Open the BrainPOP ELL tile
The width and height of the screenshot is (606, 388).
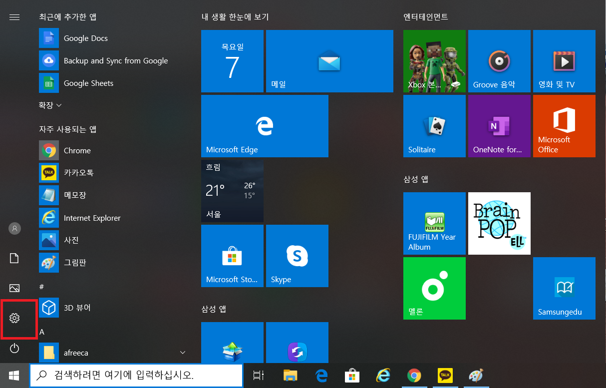(x=499, y=223)
